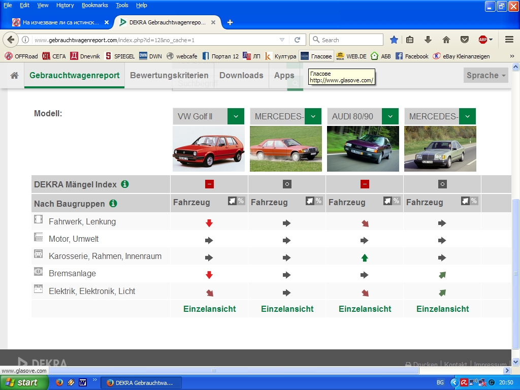Image resolution: width=520 pixels, height=390 pixels.
Task: Open the eBay Kleinanzeigen bookmark
Action: click(x=462, y=56)
